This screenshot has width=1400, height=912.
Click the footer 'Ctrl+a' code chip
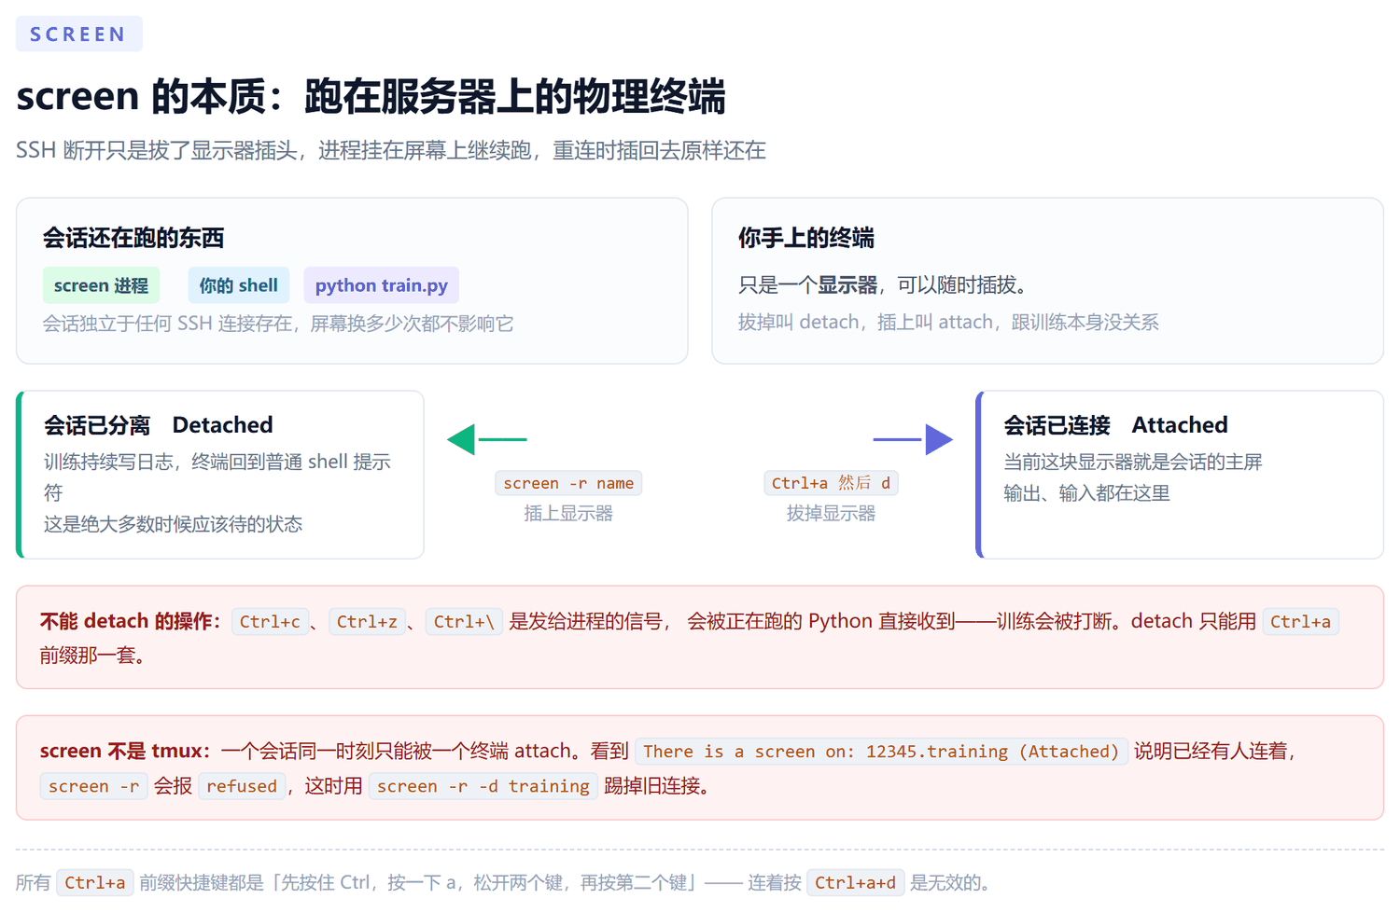click(x=95, y=882)
